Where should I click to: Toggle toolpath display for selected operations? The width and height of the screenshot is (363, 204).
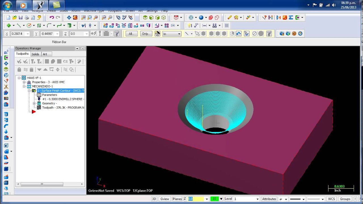click(x=26, y=69)
